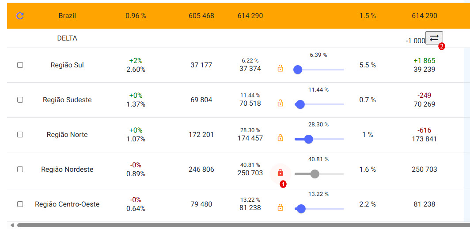This screenshot has width=470, height=229.
Task: Click the Brazil label in header row
Action: coord(67,16)
